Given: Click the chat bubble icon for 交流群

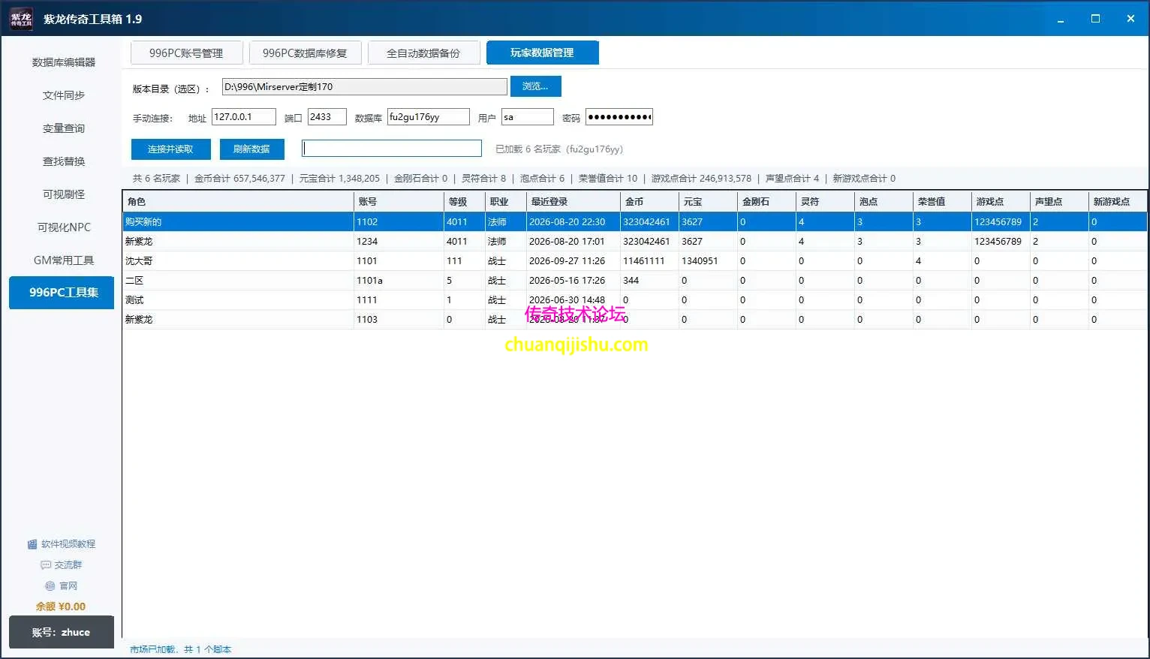Looking at the screenshot, I should 46,565.
